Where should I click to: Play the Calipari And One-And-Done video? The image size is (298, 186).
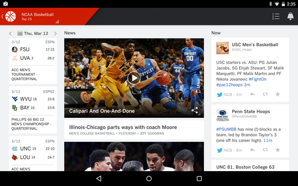click(134, 78)
